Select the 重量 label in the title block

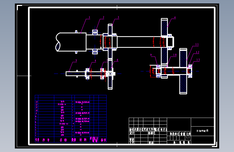(x=183, y=134)
